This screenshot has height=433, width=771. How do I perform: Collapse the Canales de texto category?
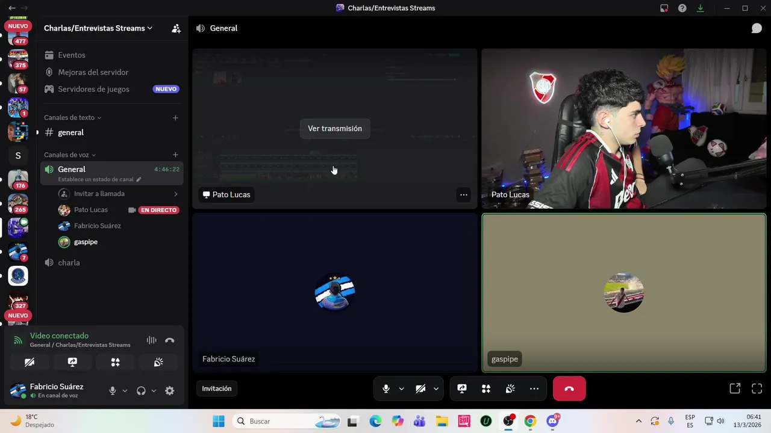pyautogui.click(x=72, y=117)
